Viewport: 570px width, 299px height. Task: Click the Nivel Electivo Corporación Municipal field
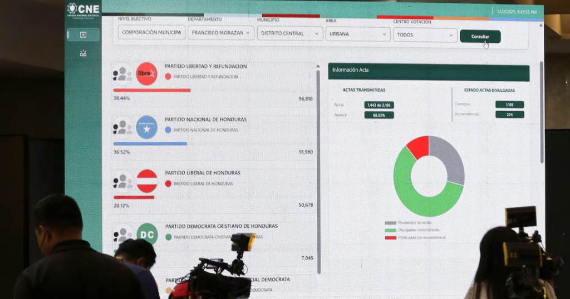tap(151, 33)
